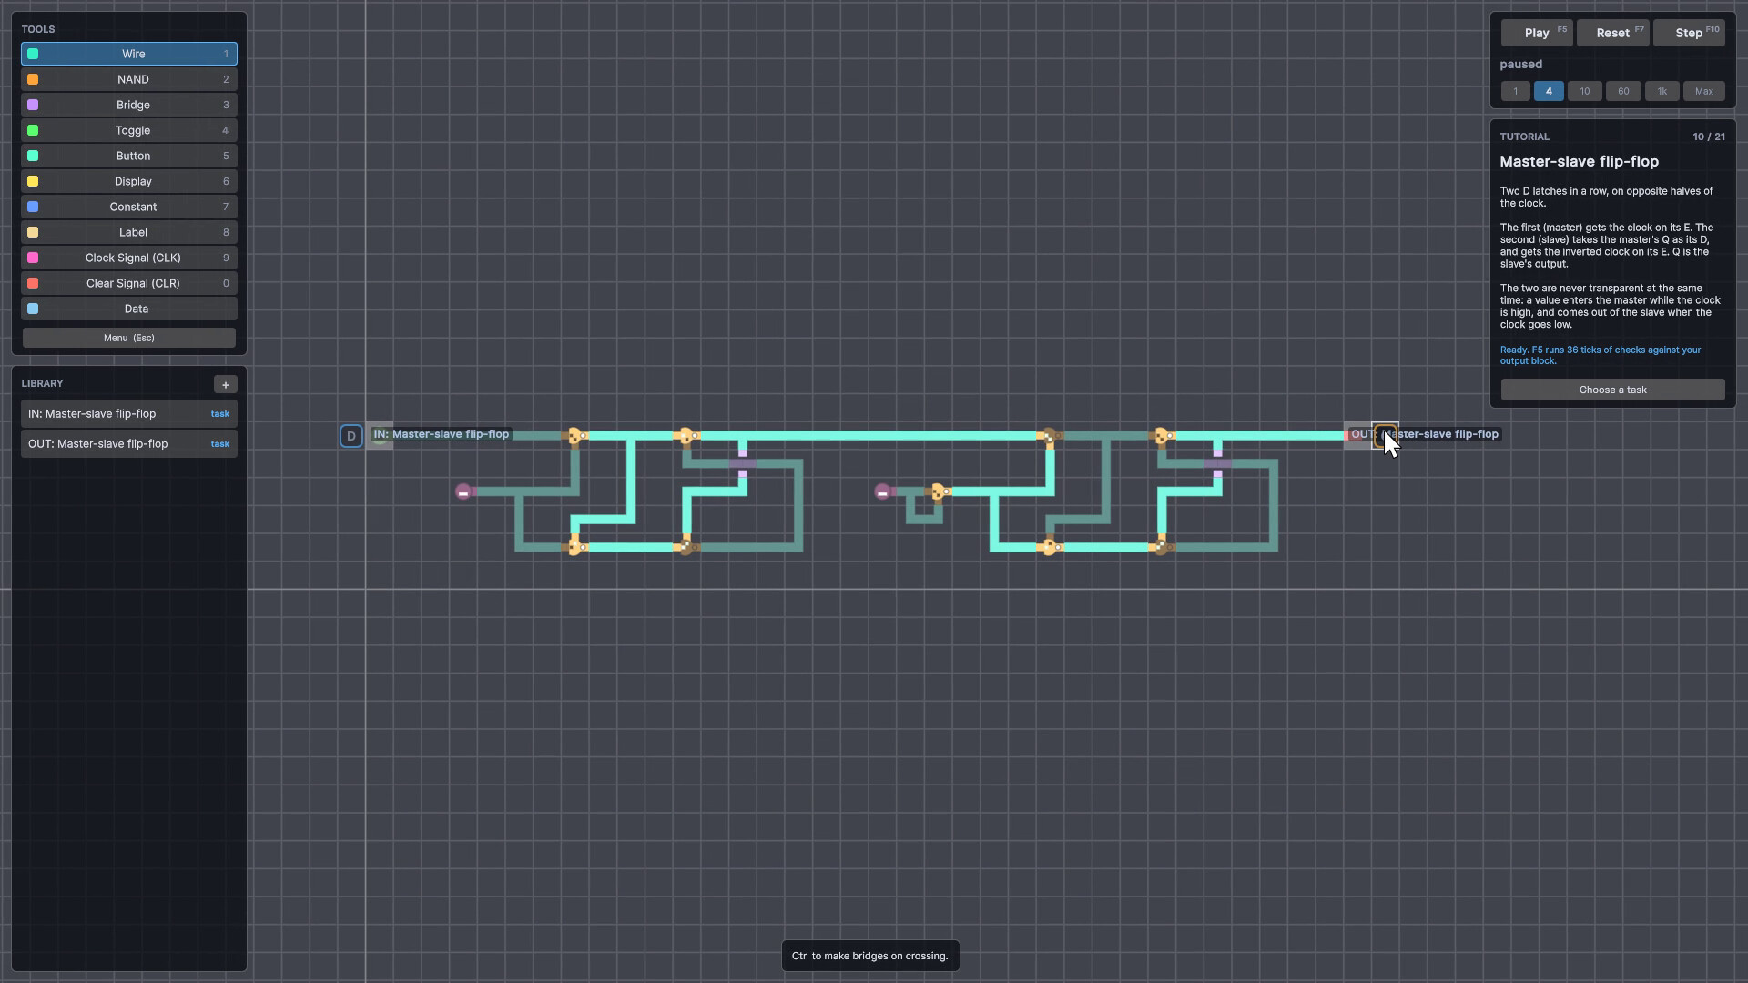
Task: Click the 'Ctrl to make bridges on crossing.' hint
Action: (x=870, y=956)
